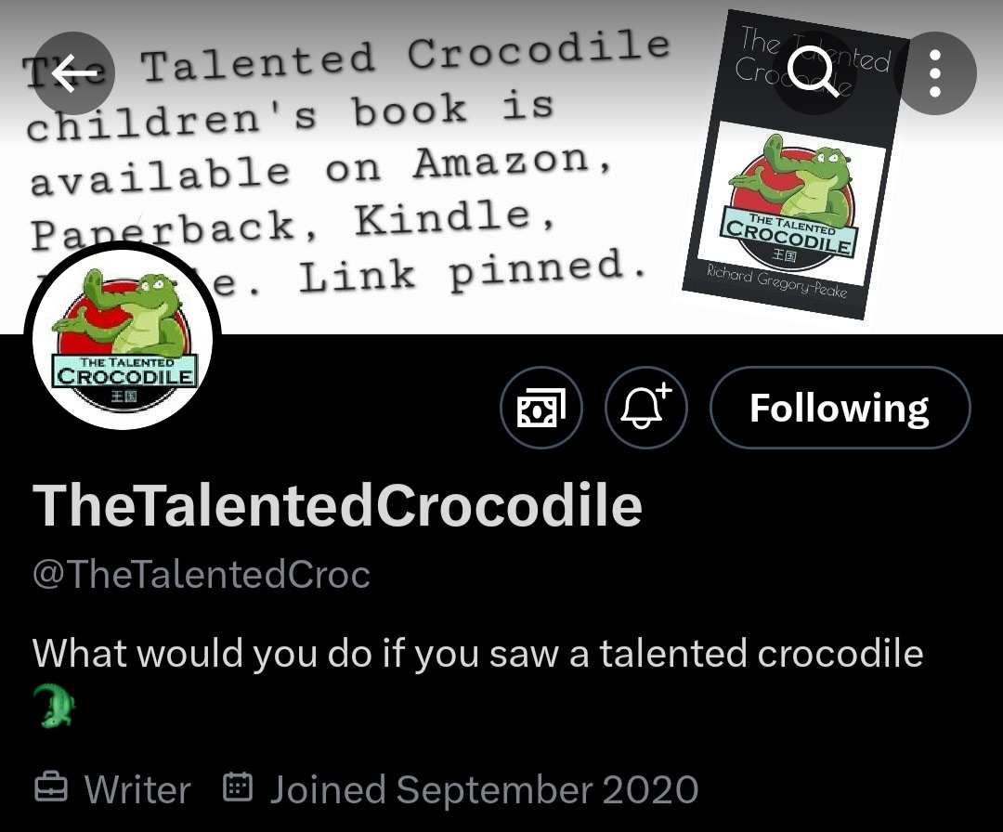Tap the TheTalentedCrocodile display name

point(337,506)
